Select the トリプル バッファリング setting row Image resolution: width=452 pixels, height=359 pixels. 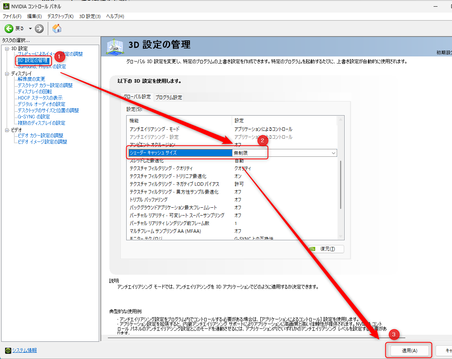click(x=149, y=199)
